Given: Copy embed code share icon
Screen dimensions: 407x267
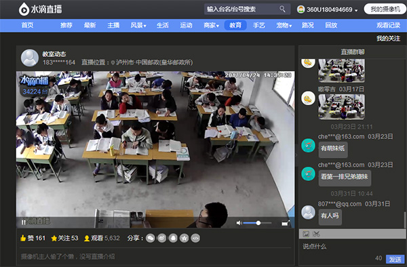Looking at the screenshot, I should tap(195, 239).
